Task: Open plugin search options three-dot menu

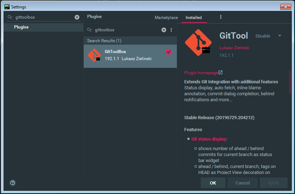Action: (x=171, y=30)
